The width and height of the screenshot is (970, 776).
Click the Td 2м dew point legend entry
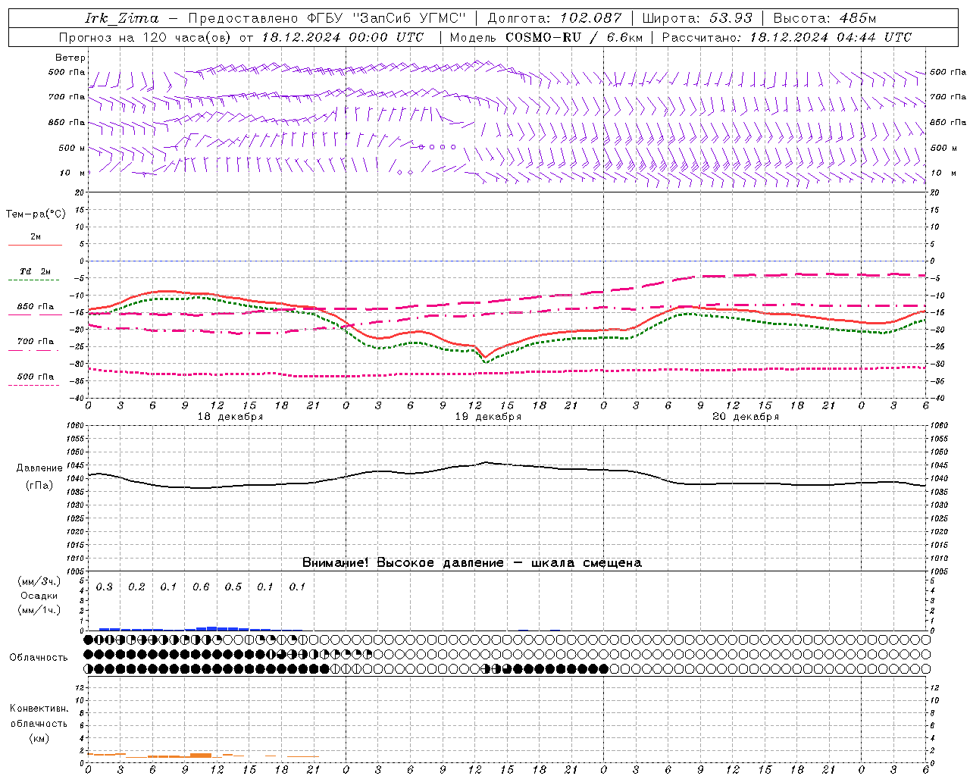[36, 271]
